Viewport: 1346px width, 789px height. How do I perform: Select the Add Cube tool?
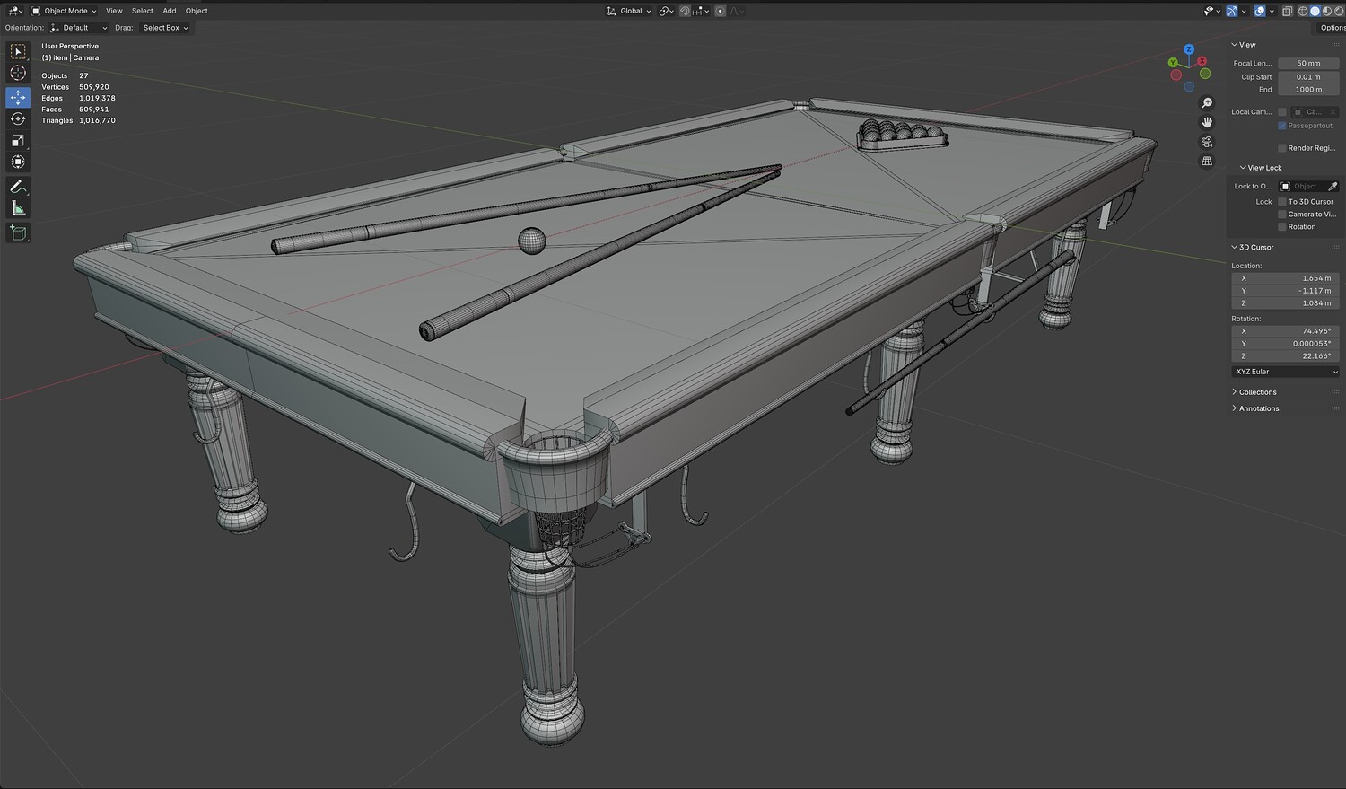[x=18, y=233]
